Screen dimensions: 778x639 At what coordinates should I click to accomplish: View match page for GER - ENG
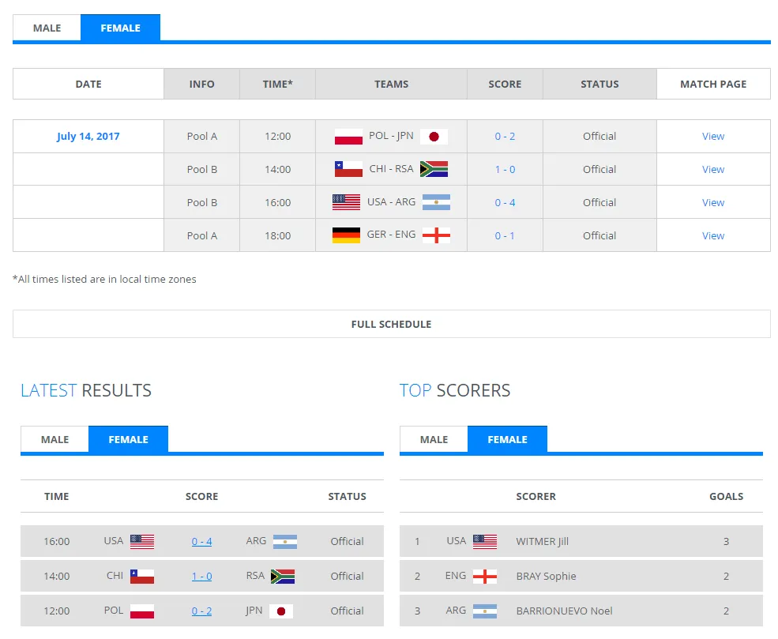coord(712,235)
